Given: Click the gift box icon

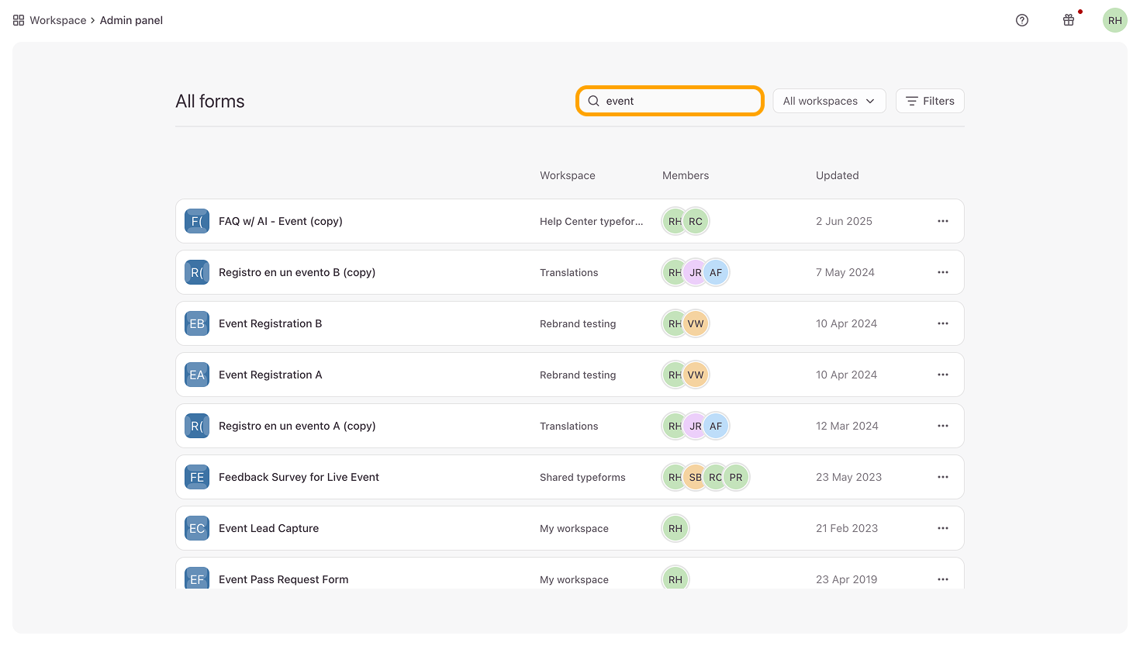Looking at the screenshot, I should tap(1069, 20).
